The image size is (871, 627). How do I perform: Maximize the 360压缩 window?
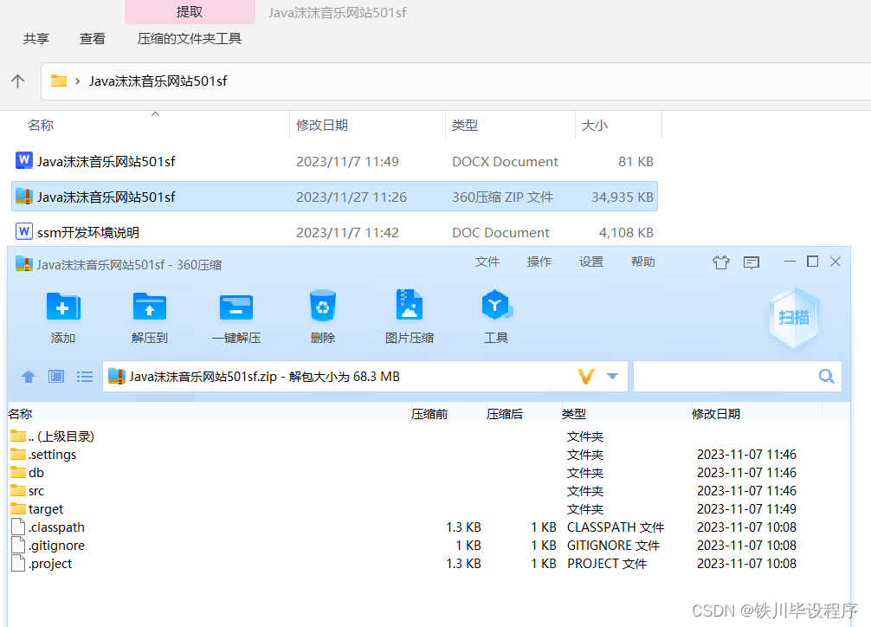(x=813, y=262)
